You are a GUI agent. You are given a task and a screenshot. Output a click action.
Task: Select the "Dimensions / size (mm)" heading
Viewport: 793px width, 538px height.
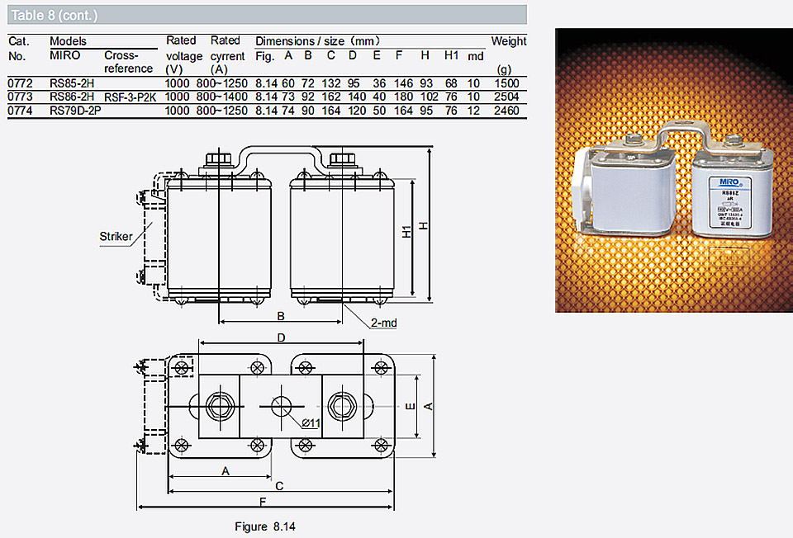pyautogui.click(x=317, y=41)
